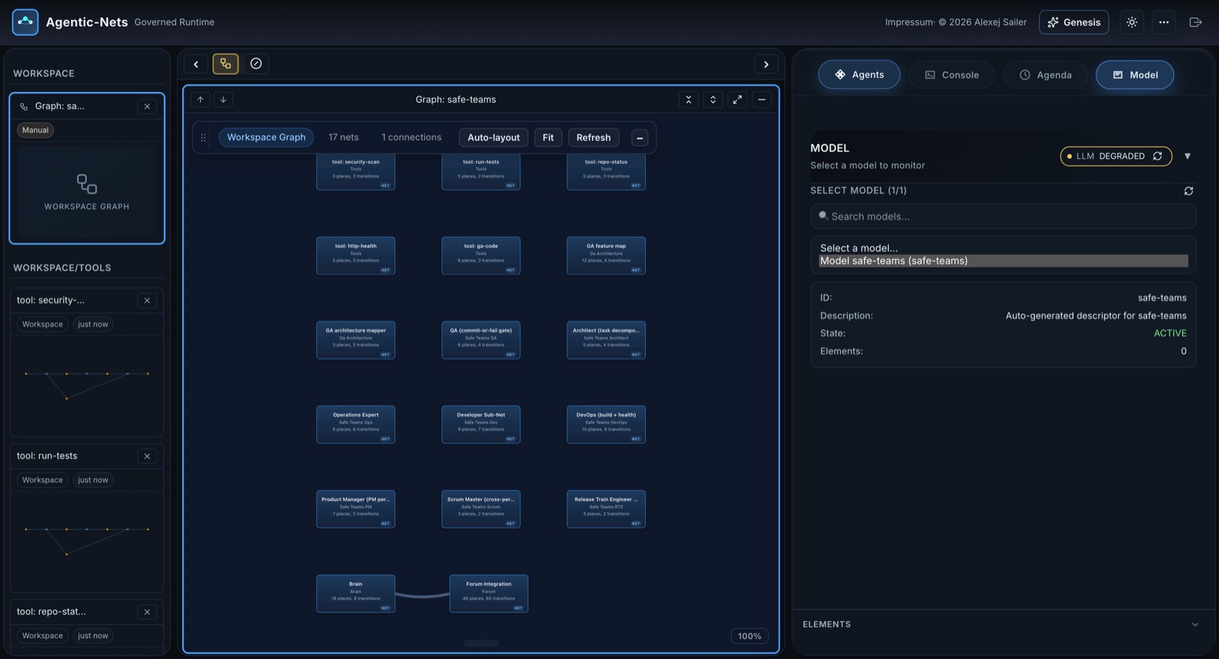Select the tool: run-tests graph node
This screenshot has width=1219, height=659.
click(481, 171)
